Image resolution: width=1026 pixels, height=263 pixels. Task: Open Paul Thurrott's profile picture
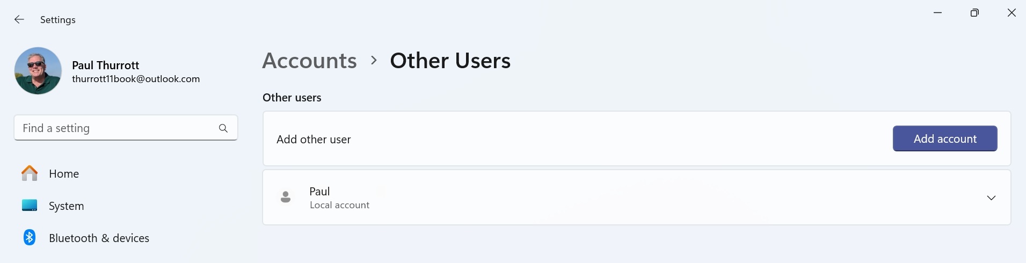[x=38, y=71]
